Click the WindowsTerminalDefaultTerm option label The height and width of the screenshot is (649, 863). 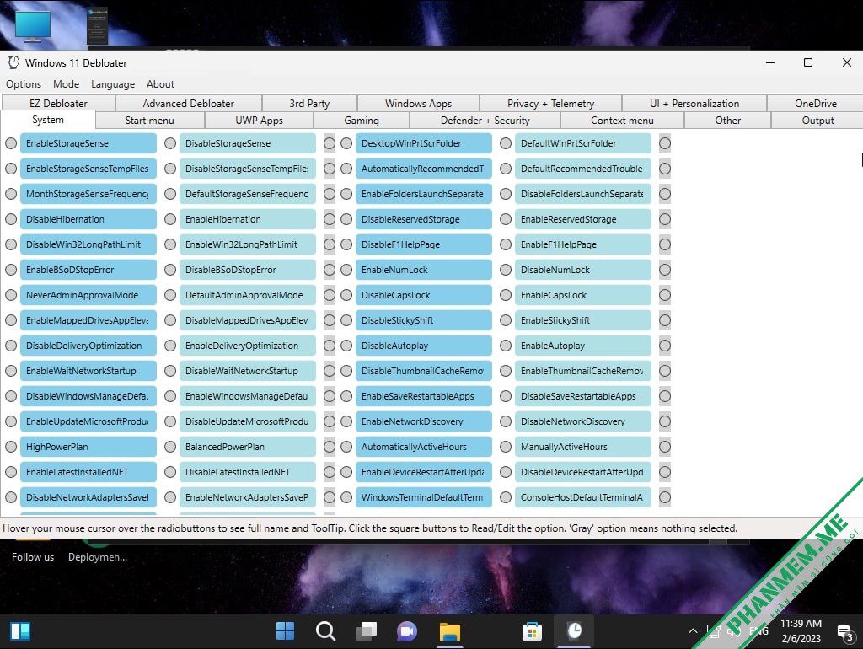coord(423,497)
